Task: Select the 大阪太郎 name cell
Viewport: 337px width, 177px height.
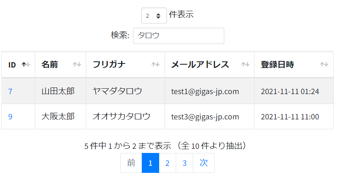Action: (x=61, y=116)
